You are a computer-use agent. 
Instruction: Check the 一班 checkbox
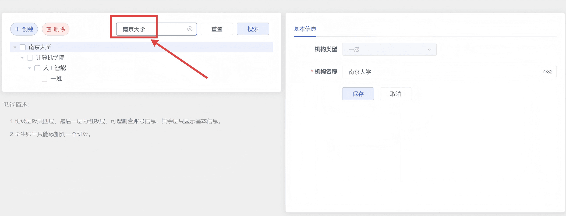coord(45,79)
